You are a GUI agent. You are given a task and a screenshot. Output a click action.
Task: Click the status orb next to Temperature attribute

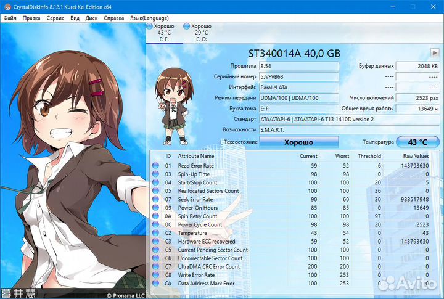(155, 233)
